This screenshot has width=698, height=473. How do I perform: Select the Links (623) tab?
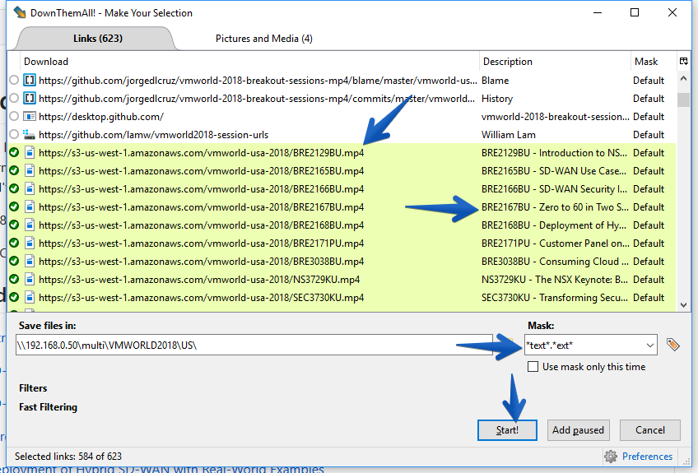97,39
